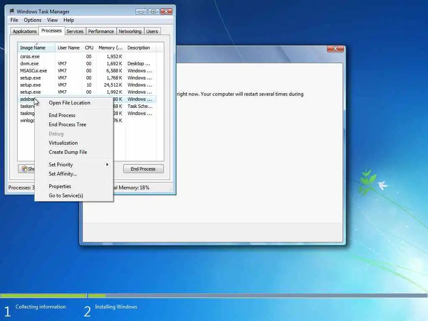This screenshot has width=428, height=321.
Task: Click the Task Sche... description cell
Action: click(140, 106)
